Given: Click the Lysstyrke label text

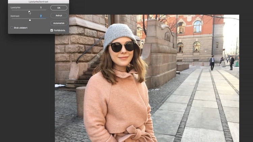Looking at the screenshot, I should [x=16, y=7].
